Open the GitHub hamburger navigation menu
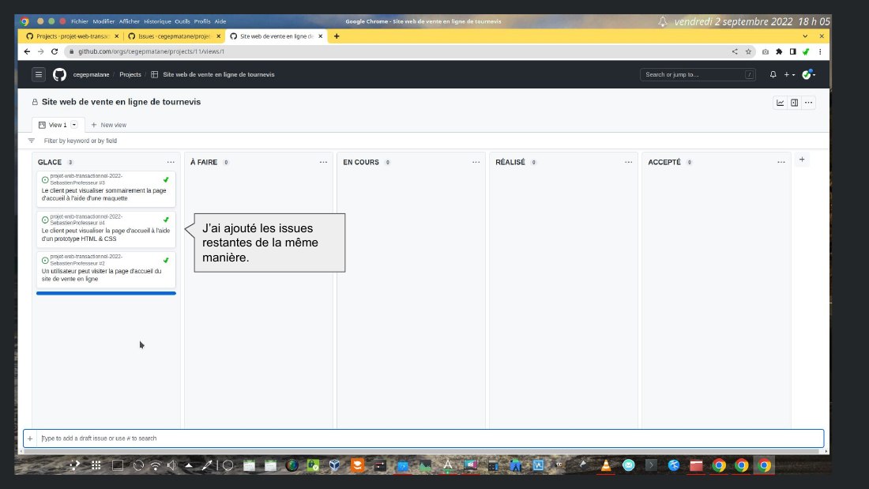 (x=38, y=74)
